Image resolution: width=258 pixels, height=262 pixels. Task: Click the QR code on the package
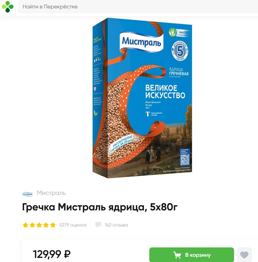(185, 159)
